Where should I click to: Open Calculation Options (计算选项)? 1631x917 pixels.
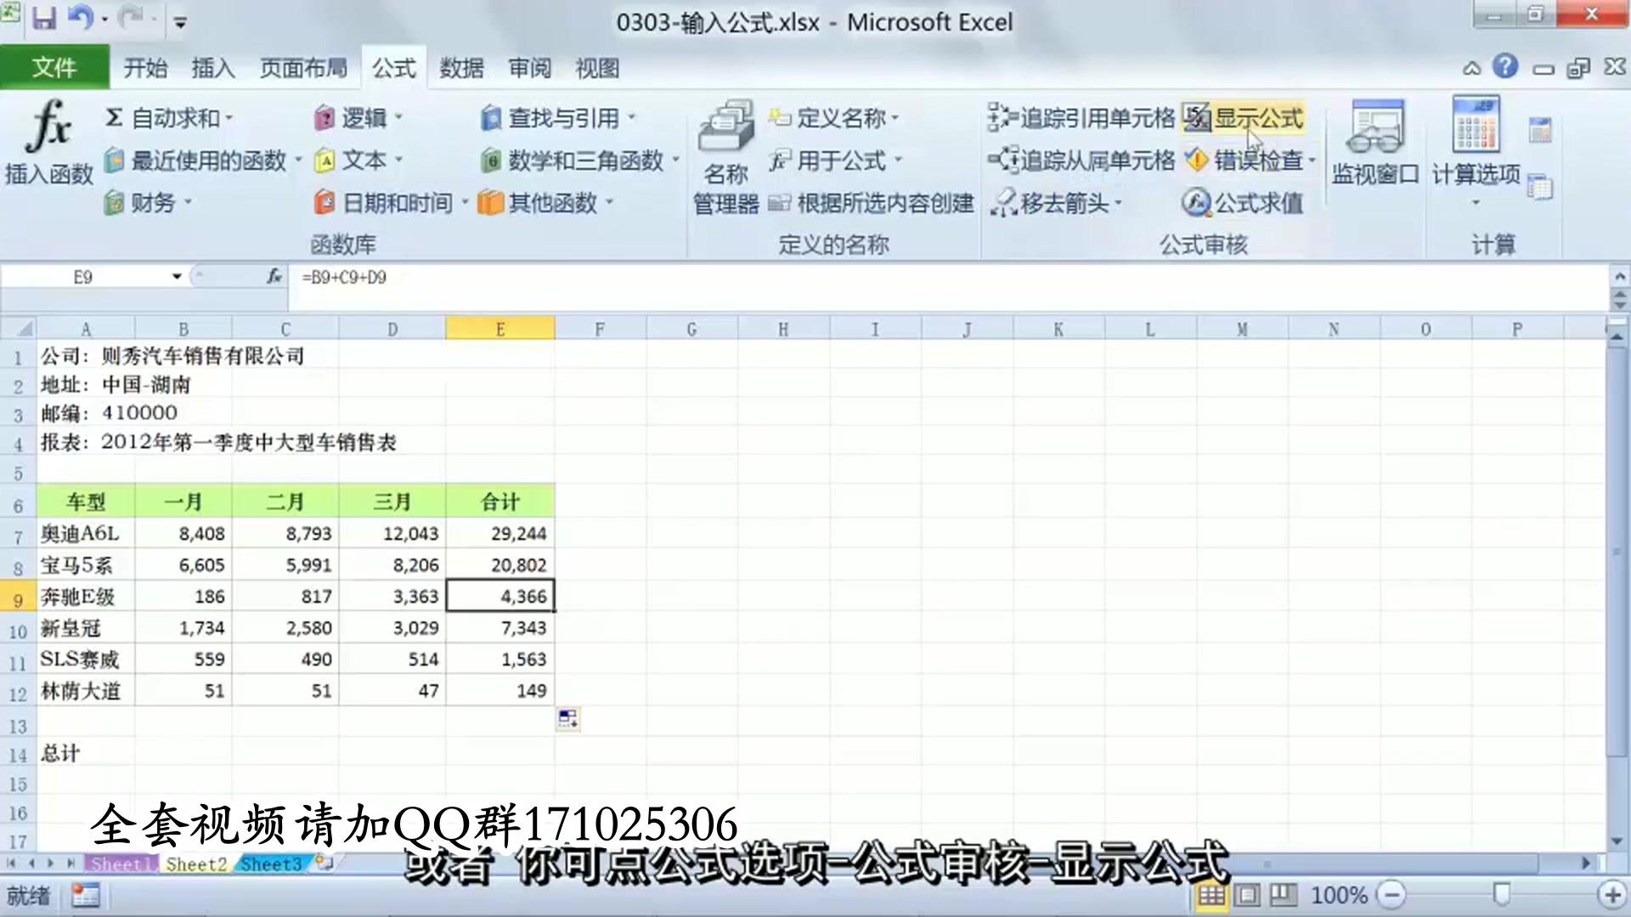(x=1476, y=151)
